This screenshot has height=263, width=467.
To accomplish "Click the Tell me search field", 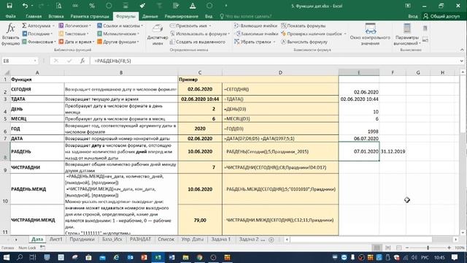I will pos(245,16).
